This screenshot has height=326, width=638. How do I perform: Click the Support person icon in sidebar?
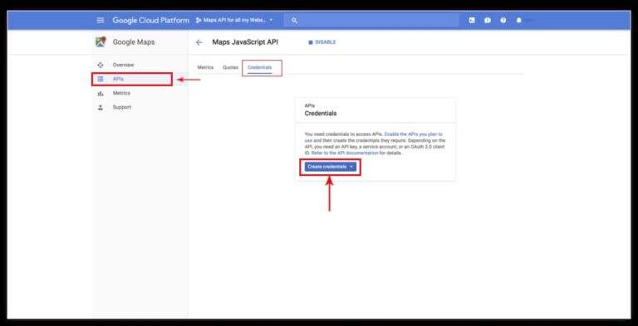[101, 107]
